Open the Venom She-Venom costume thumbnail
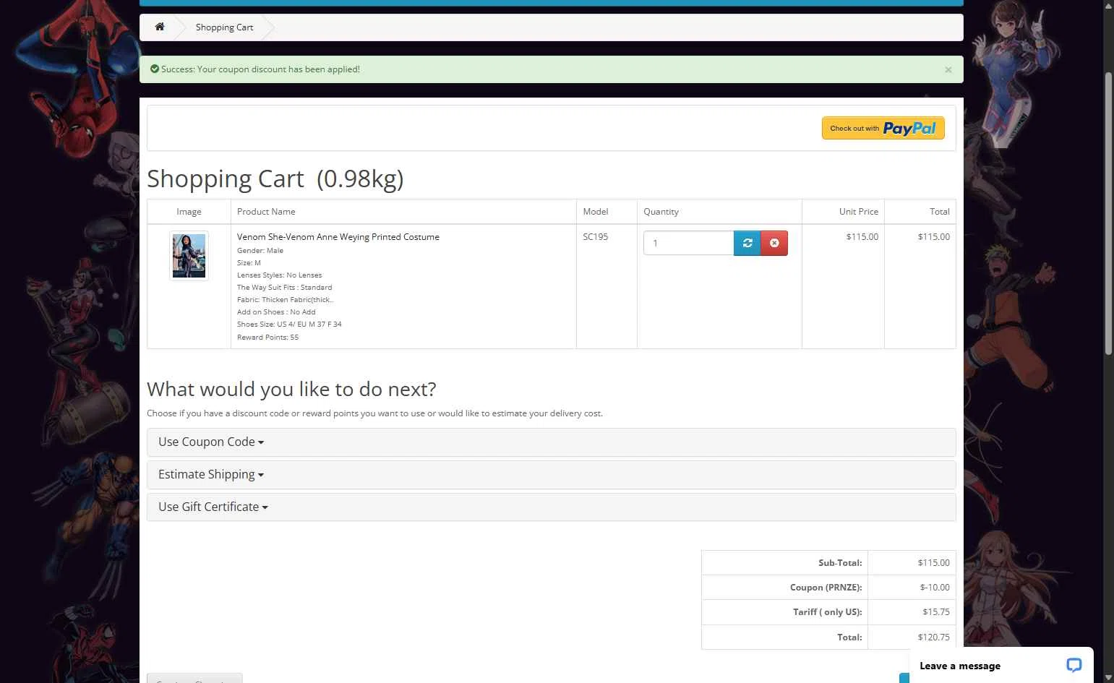The height and width of the screenshot is (683, 1114). (189, 256)
